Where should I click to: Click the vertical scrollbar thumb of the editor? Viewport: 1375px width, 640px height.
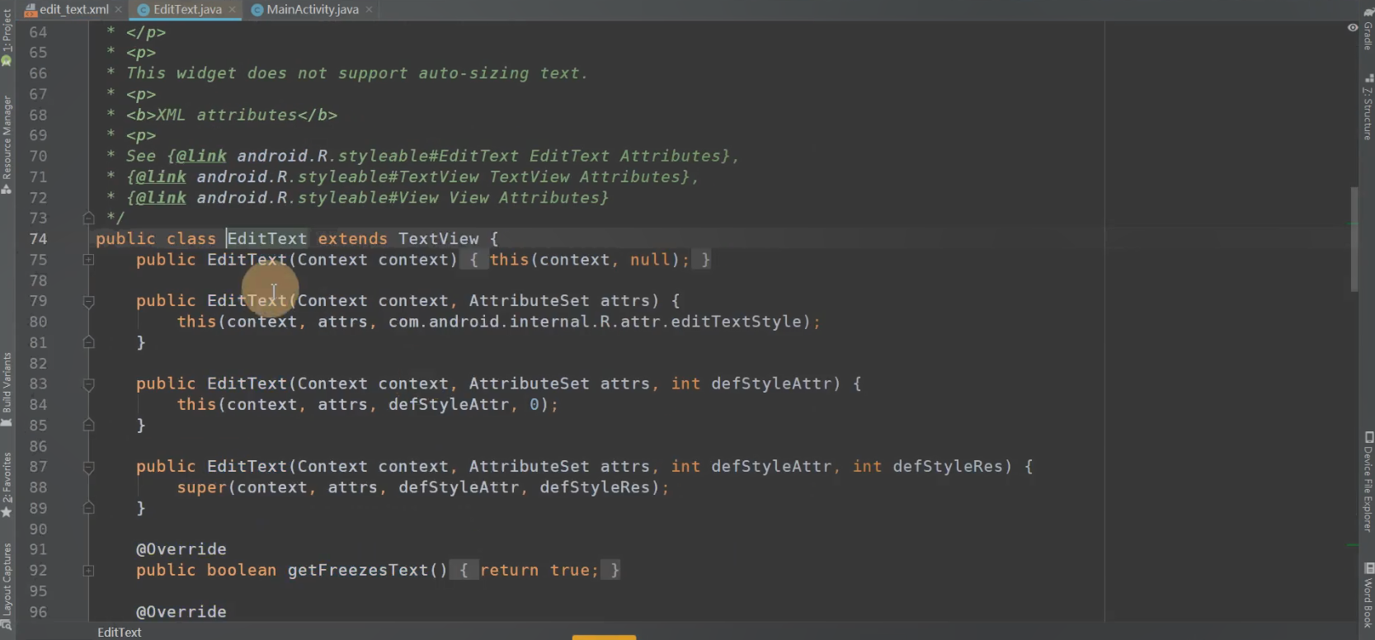[1354, 239]
